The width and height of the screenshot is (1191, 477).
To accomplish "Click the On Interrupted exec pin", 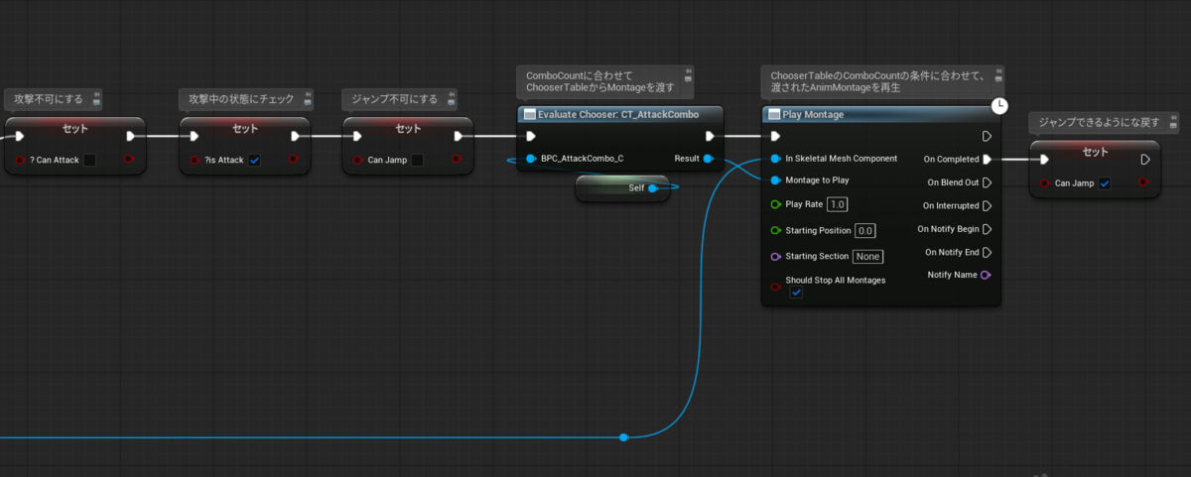I will click(x=987, y=206).
